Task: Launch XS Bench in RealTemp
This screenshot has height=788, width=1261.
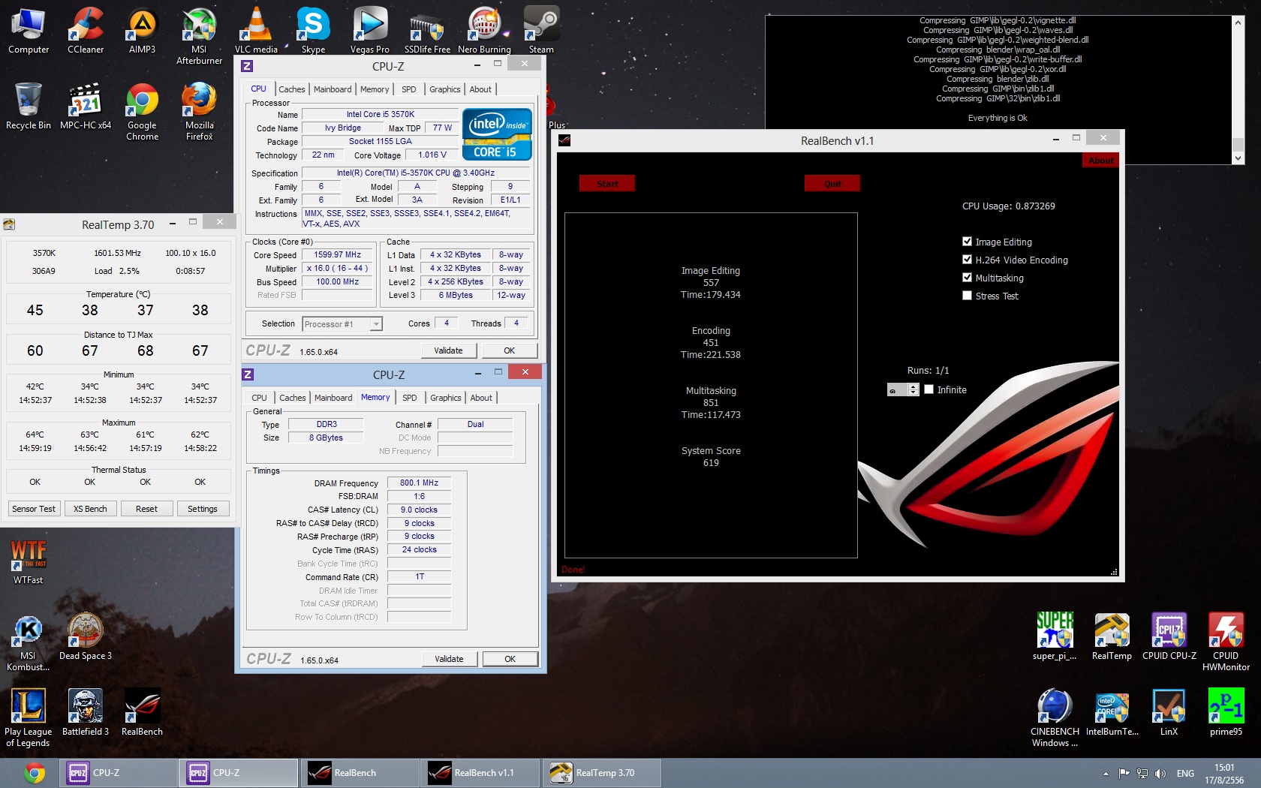Action: click(90, 509)
